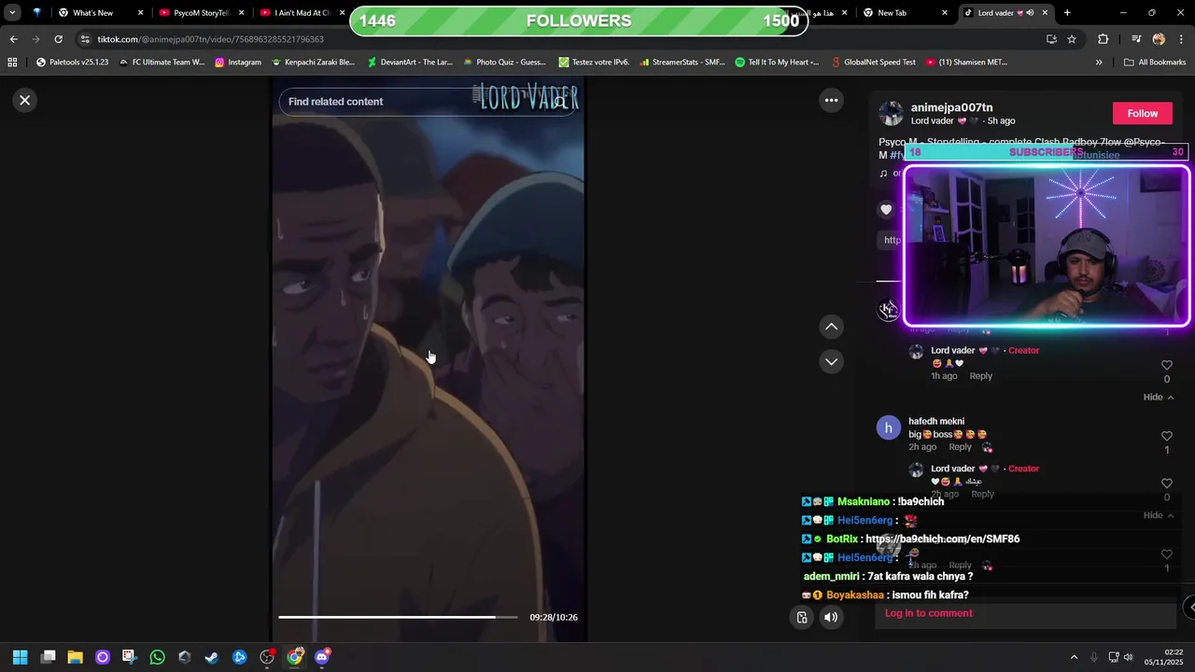Open GlobalNet Speed Test bookmark
Viewport: 1195px width, 672px height.
[874, 63]
